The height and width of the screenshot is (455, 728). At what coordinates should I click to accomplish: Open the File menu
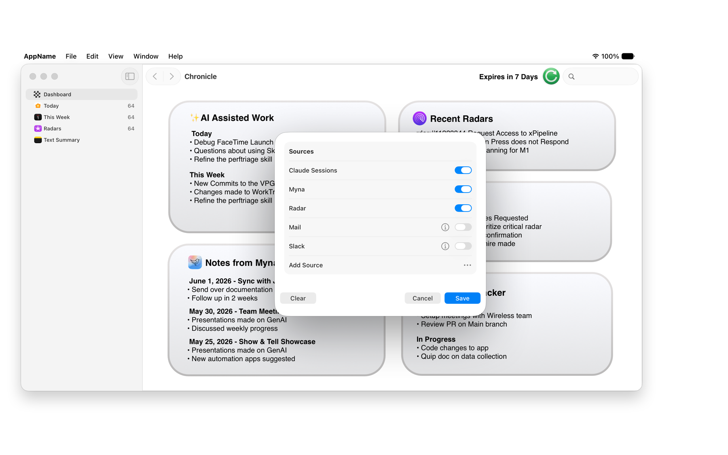[71, 56]
